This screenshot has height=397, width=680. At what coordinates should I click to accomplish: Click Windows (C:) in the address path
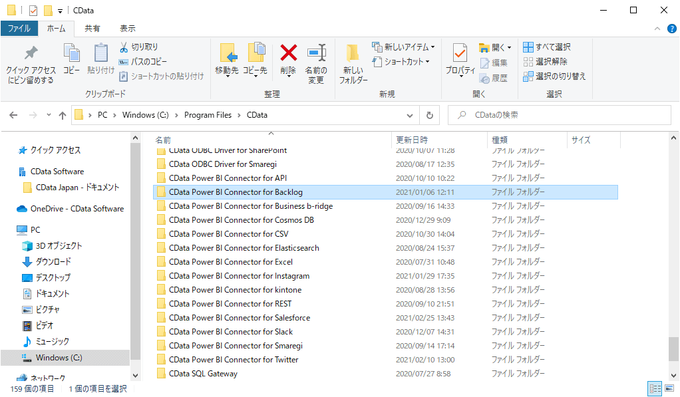point(145,115)
